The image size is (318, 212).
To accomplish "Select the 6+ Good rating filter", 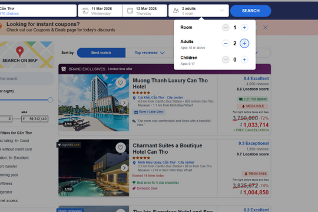I will click(14, 141).
